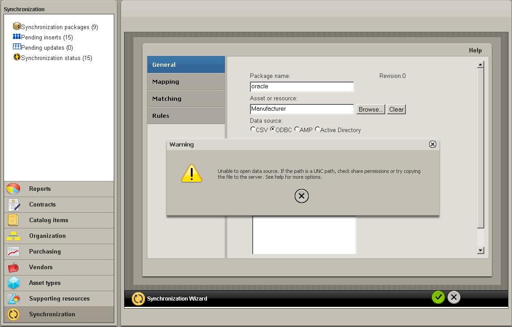
Task: Click the Vendors red tag icon
Action: pos(13,267)
